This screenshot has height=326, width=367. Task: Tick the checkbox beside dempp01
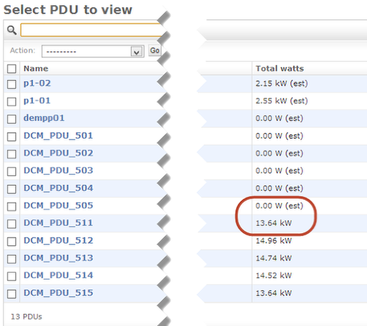click(12, 119)
